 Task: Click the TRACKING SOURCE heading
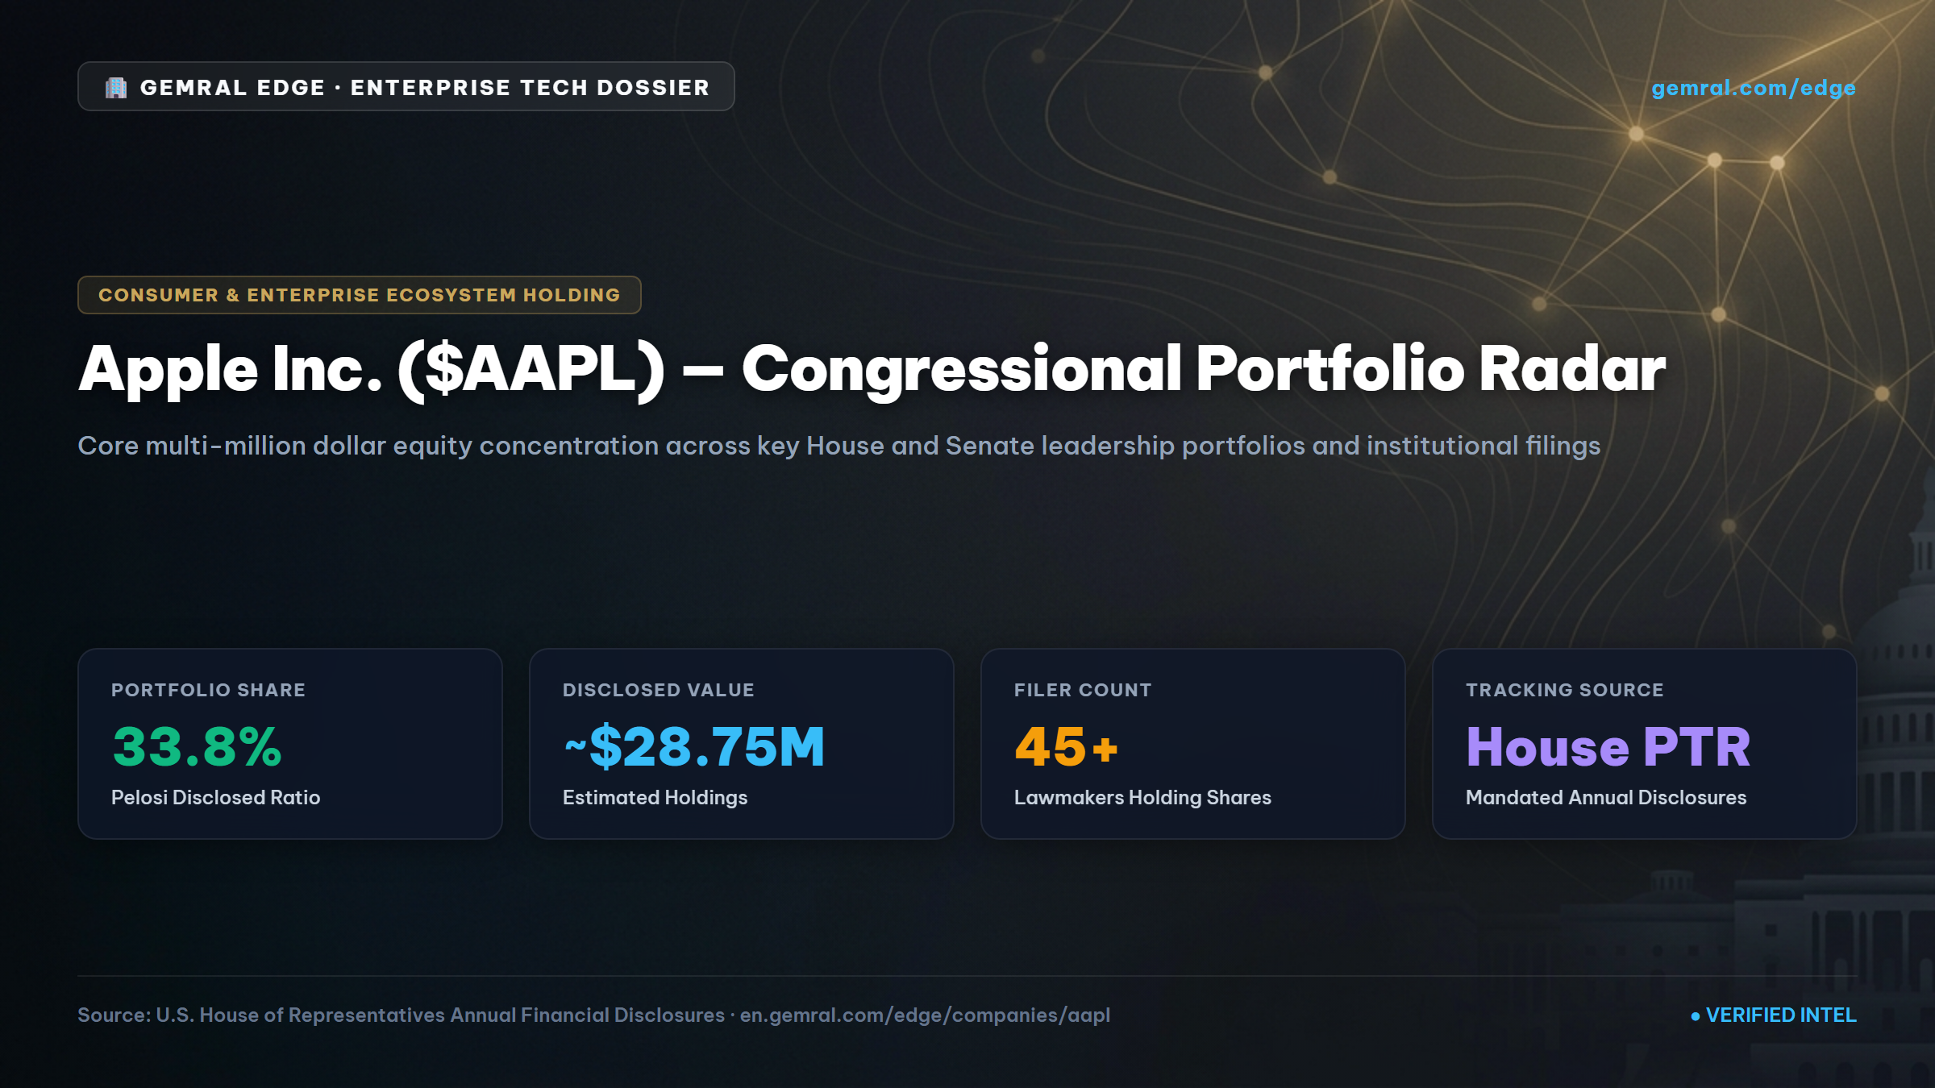pos(1565,690)
